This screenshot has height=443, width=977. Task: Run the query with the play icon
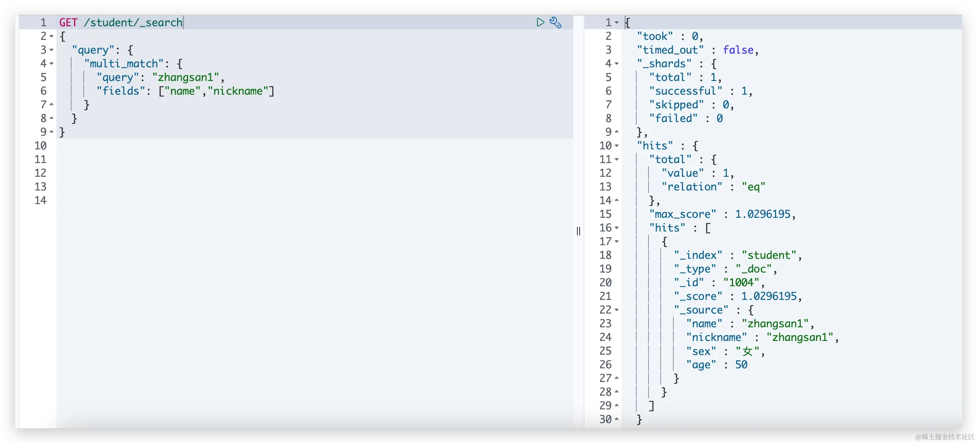click(540, 22)
